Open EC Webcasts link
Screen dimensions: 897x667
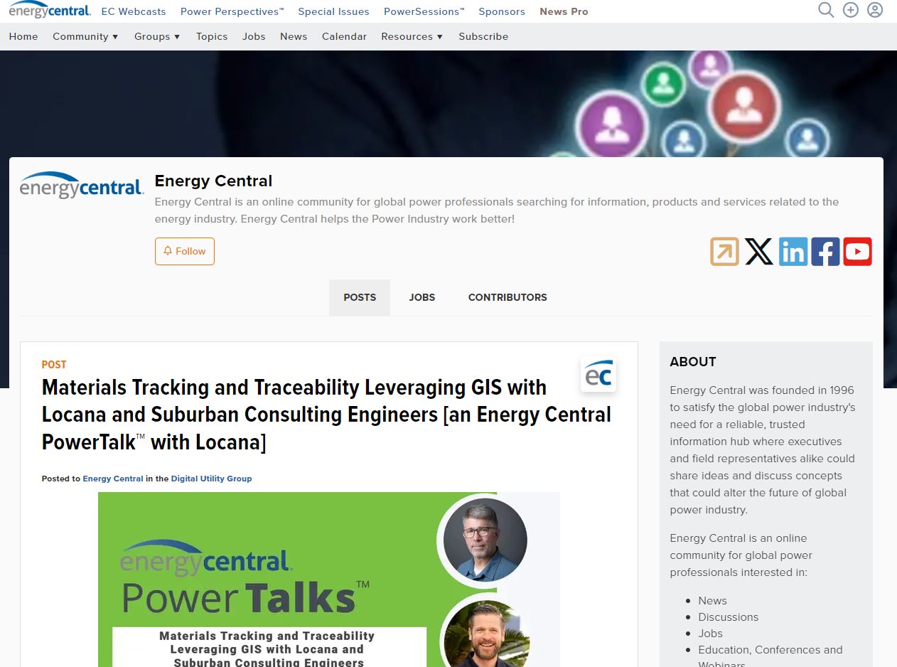click(x=134, y=11)
